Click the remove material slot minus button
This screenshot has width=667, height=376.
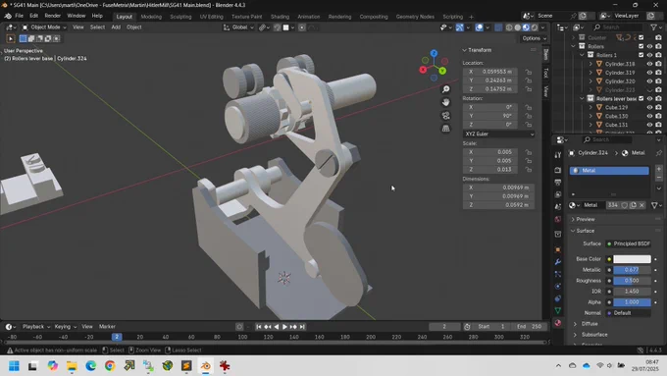point(658,177)
